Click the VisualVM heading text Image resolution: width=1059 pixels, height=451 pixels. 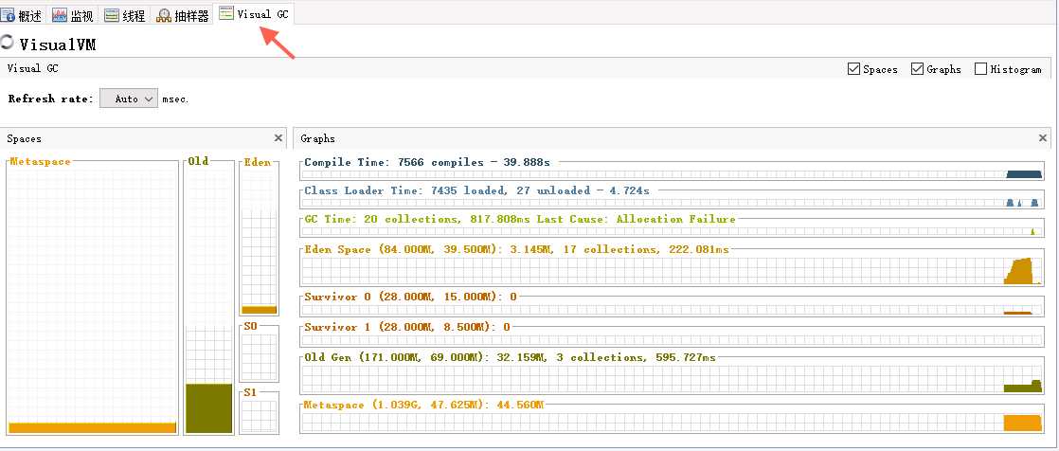[58, 45]
